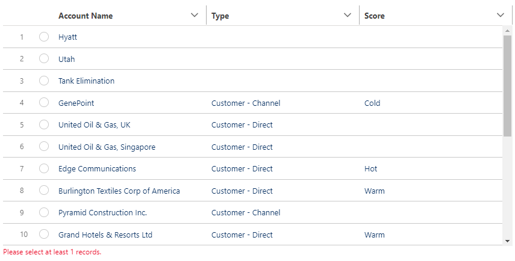Image resolution: width=515 pixels, height=261 pixels.
Task: Click the scrollbar up arrow
Action: click(507, 31)
